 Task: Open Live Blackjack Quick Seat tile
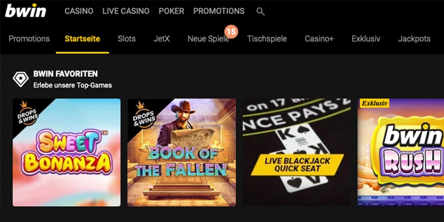tap(297, 152)
